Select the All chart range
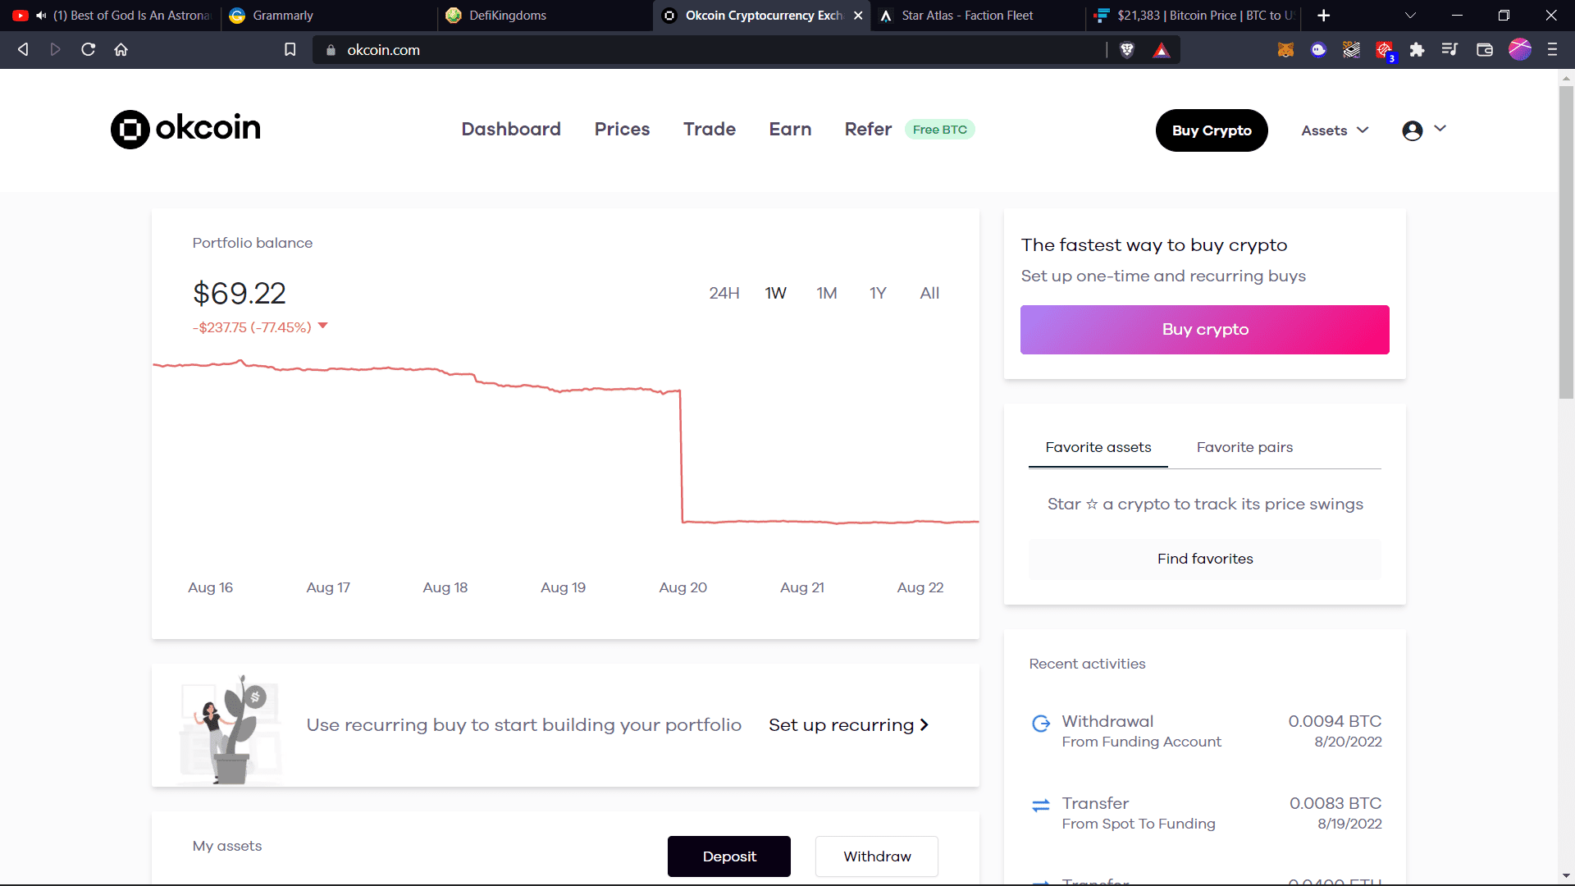 (x=929, y=293)
